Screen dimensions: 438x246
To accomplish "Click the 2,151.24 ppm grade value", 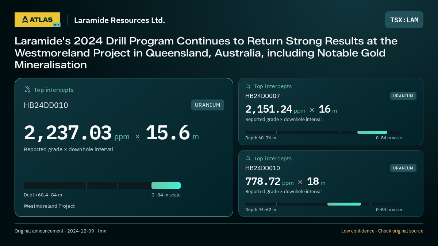I will click(275, 109).
